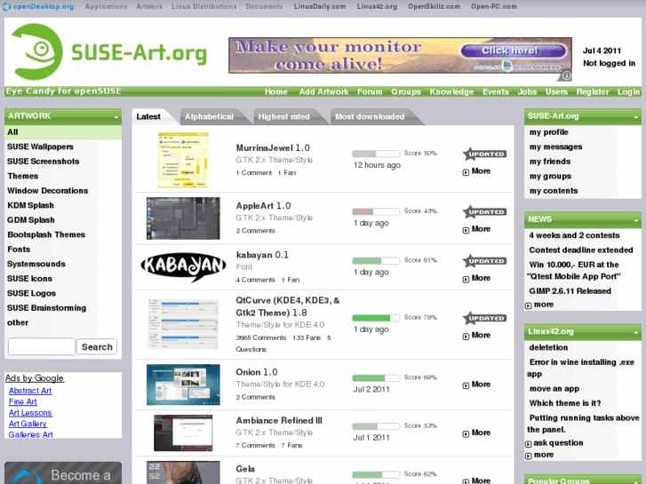
Task: Open the LinuxDaily.com top link
Action: coord(320,6)
